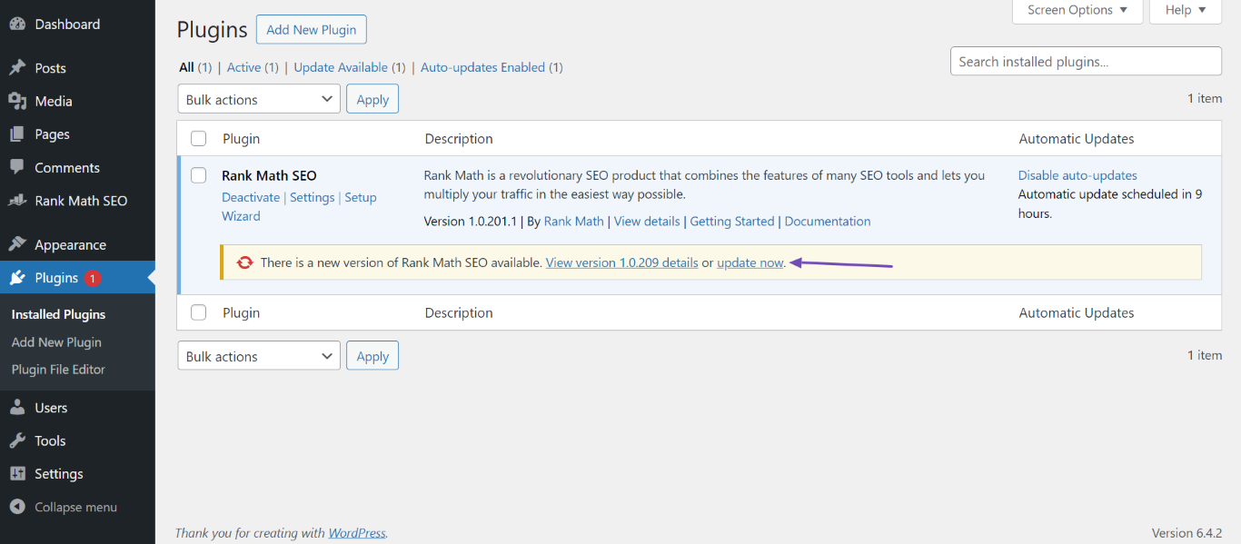Click the Media library icon
Image resolution: width=1241 pixels, height=544 pixels.
pos(17,101)
